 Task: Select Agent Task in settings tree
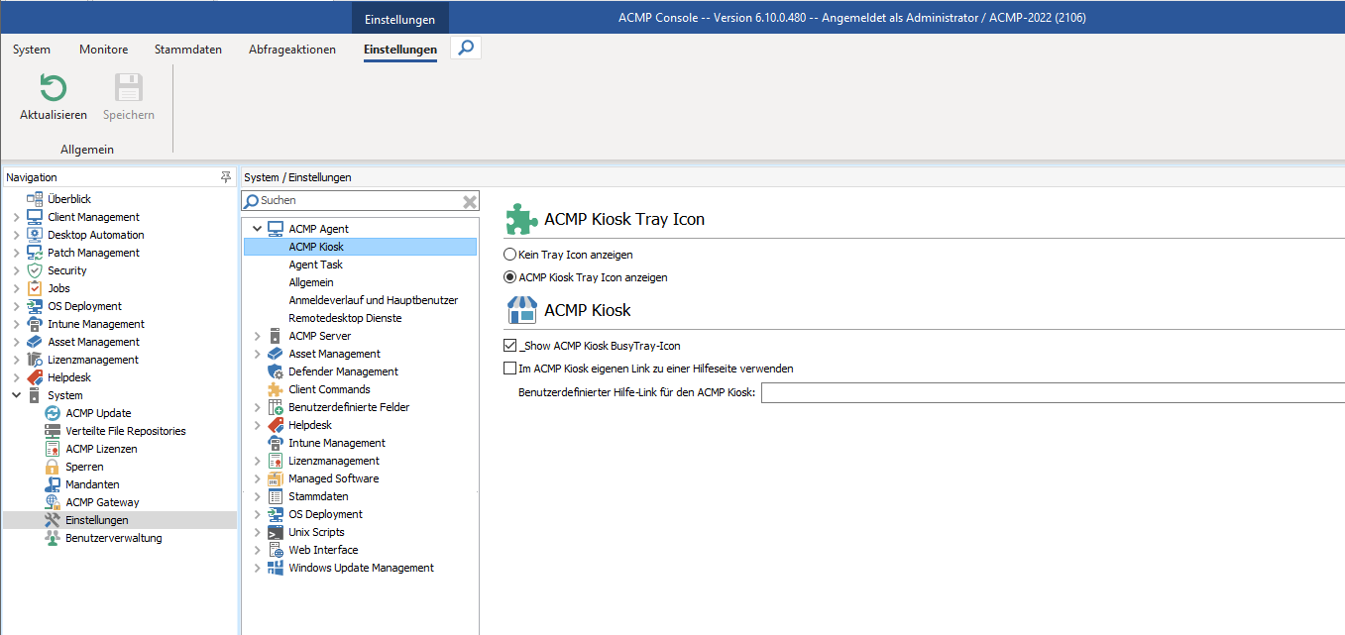point(316,265)
